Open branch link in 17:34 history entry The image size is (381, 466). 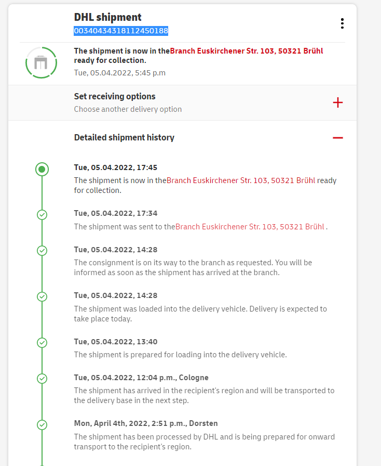pyautogui.click(x=250, y=226)
